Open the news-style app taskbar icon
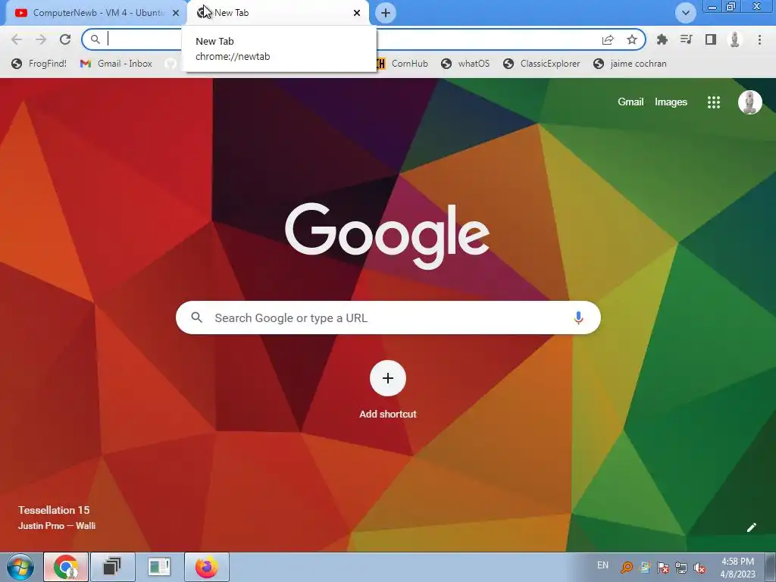Image resolution: width=776 pixels, height=582 pixels. [x=159, y=567]
